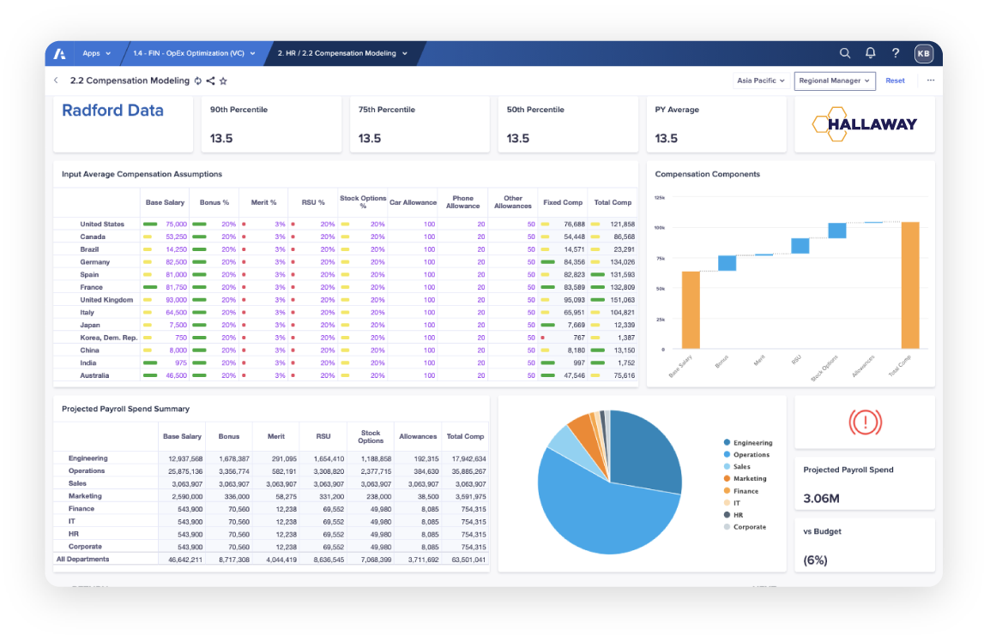Screen dimensions: 984x635
Task: Open the more options ellipsis menu
Action: 931,81
